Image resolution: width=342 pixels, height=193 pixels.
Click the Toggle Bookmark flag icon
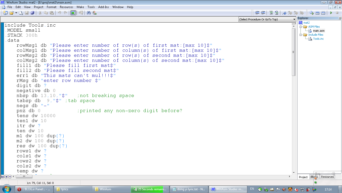(284, 13)
